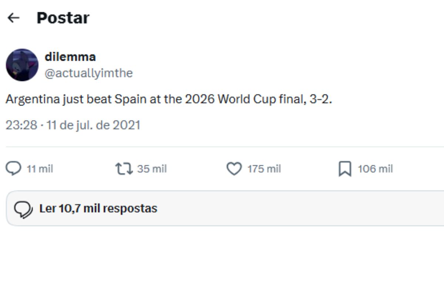The image size is (444, 296).
Task: Click the 11 de jul. de 2021 date
Action: click(x=94, y=125)
